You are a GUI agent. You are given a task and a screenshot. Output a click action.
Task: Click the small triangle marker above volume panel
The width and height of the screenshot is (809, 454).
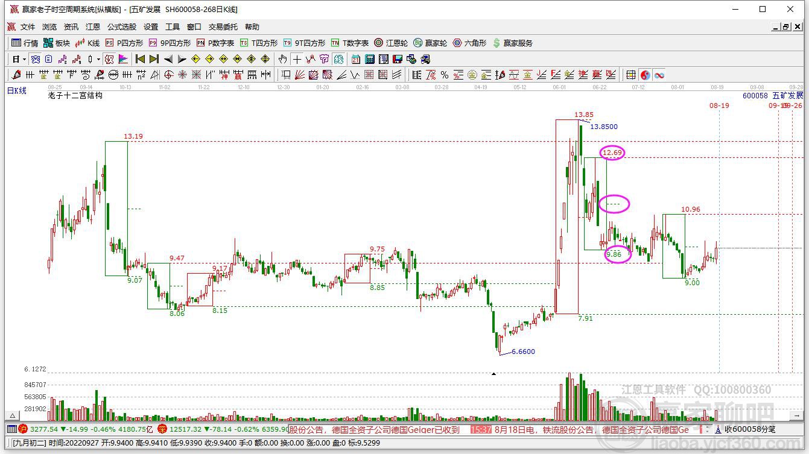click(x=493, y=374)
